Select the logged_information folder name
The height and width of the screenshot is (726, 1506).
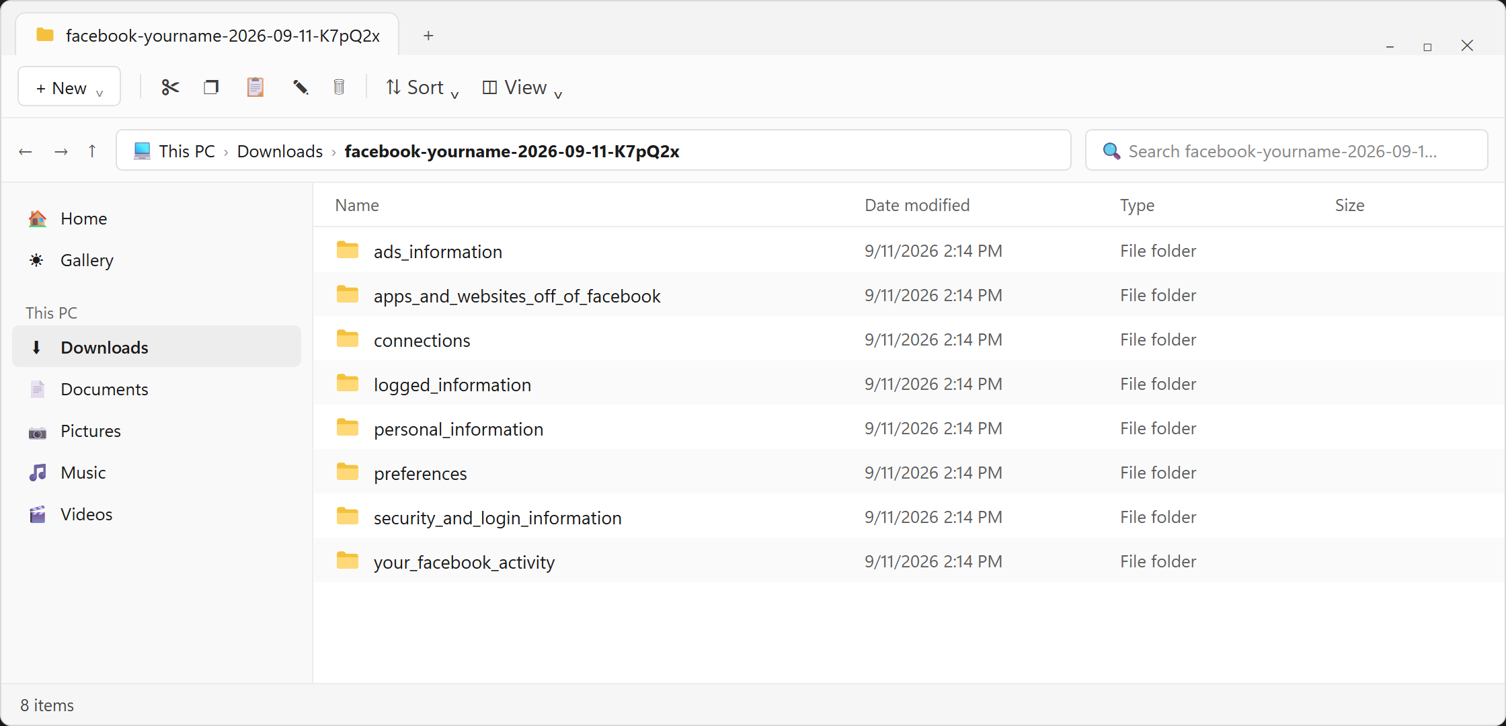coord(452,385)
